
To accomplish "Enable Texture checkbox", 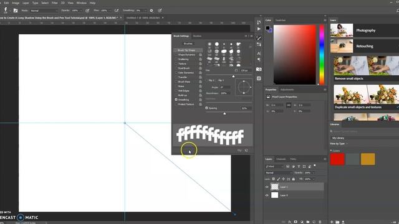I will point(176,63).
